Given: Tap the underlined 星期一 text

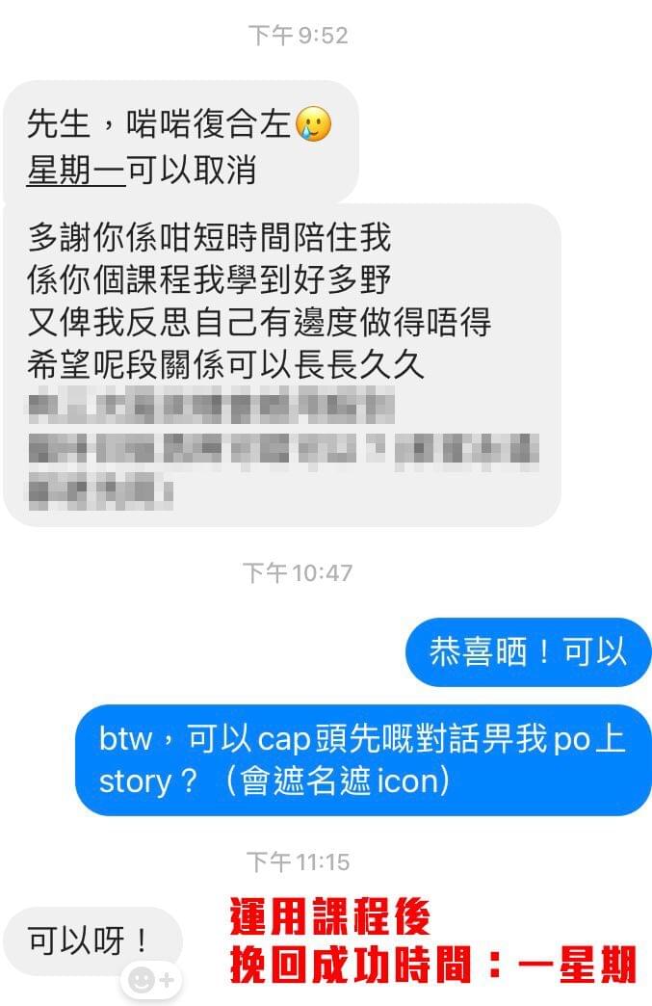Looking at the screenshot, I should (76, 170).
